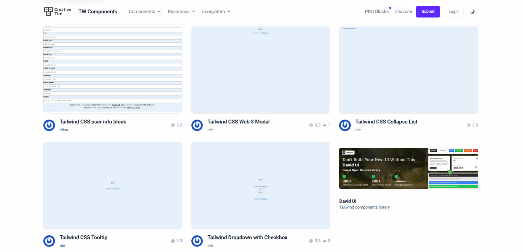Expand the Components dropdown

[x=144, y=11]
